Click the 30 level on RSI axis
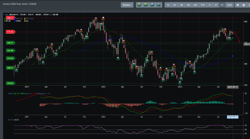Screen dimensions: 250x139 pyautogui.click(x=246, y=134)
